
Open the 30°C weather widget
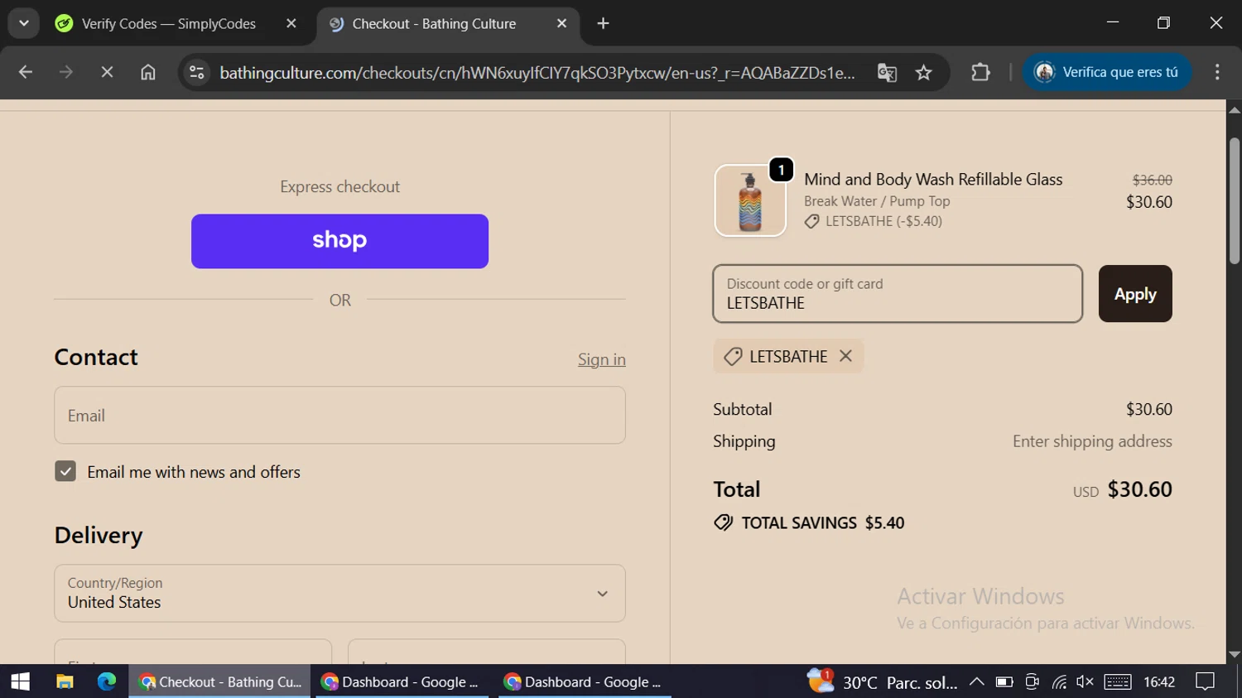click(x=883, y=682)
